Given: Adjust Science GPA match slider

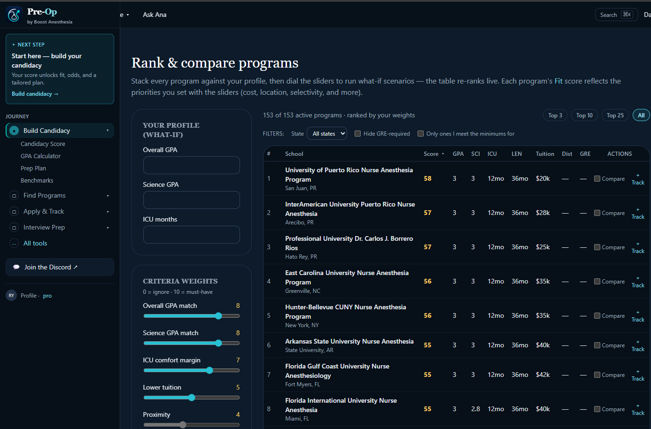Looking at the screenshot, I should coord(192,343).
